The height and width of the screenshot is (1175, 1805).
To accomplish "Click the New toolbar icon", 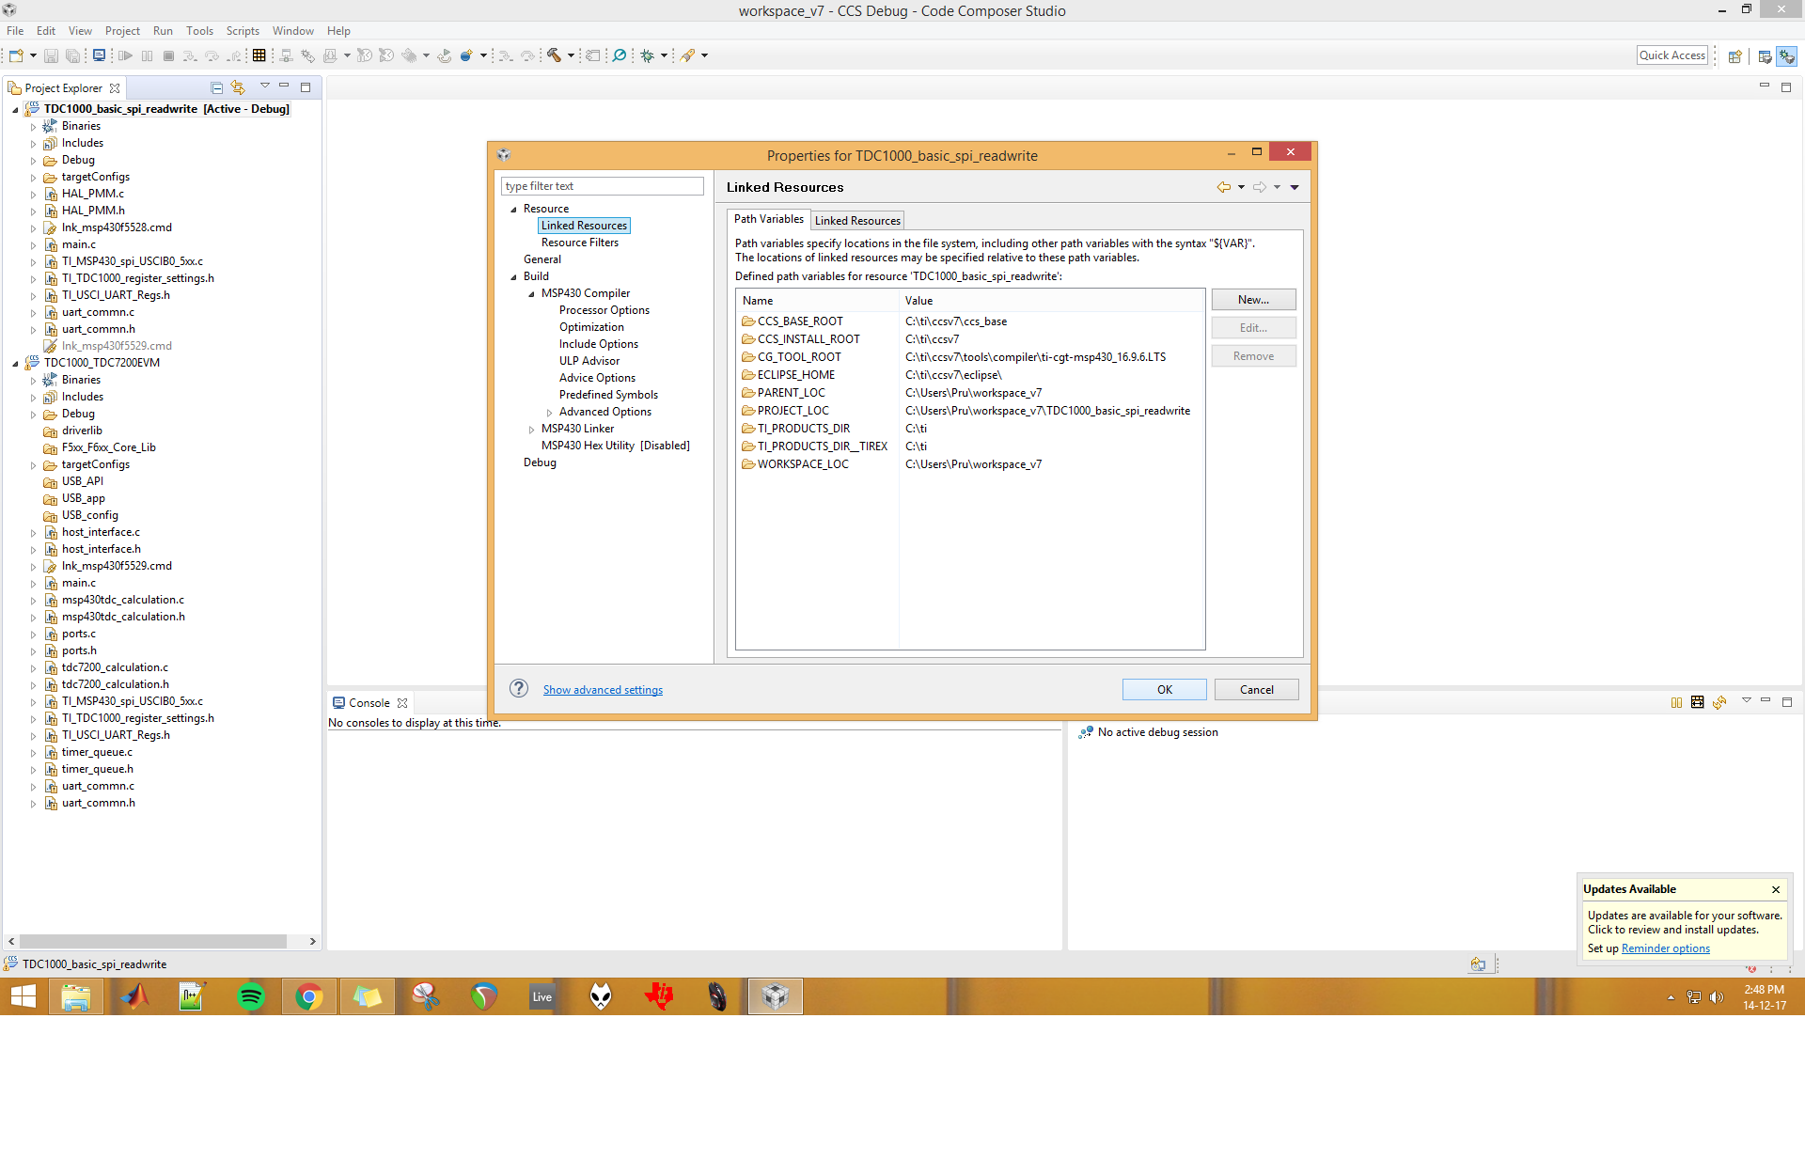I will (16, 55).
